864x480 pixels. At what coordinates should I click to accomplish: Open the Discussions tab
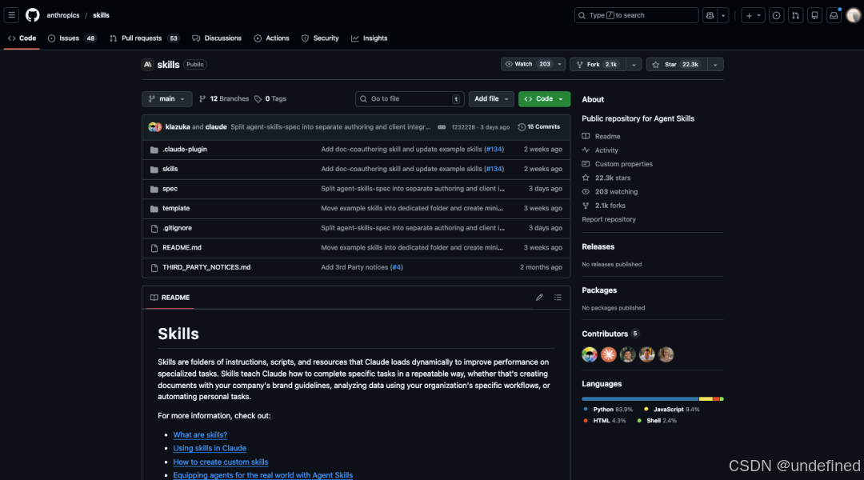(x=217, y=38)
